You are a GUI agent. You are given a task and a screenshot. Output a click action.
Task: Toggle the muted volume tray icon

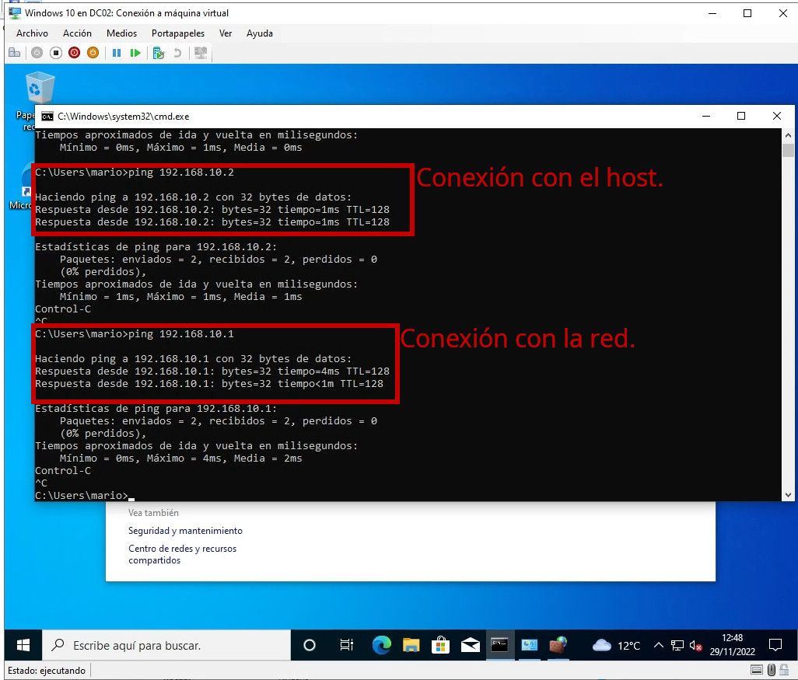click(696, 646)
